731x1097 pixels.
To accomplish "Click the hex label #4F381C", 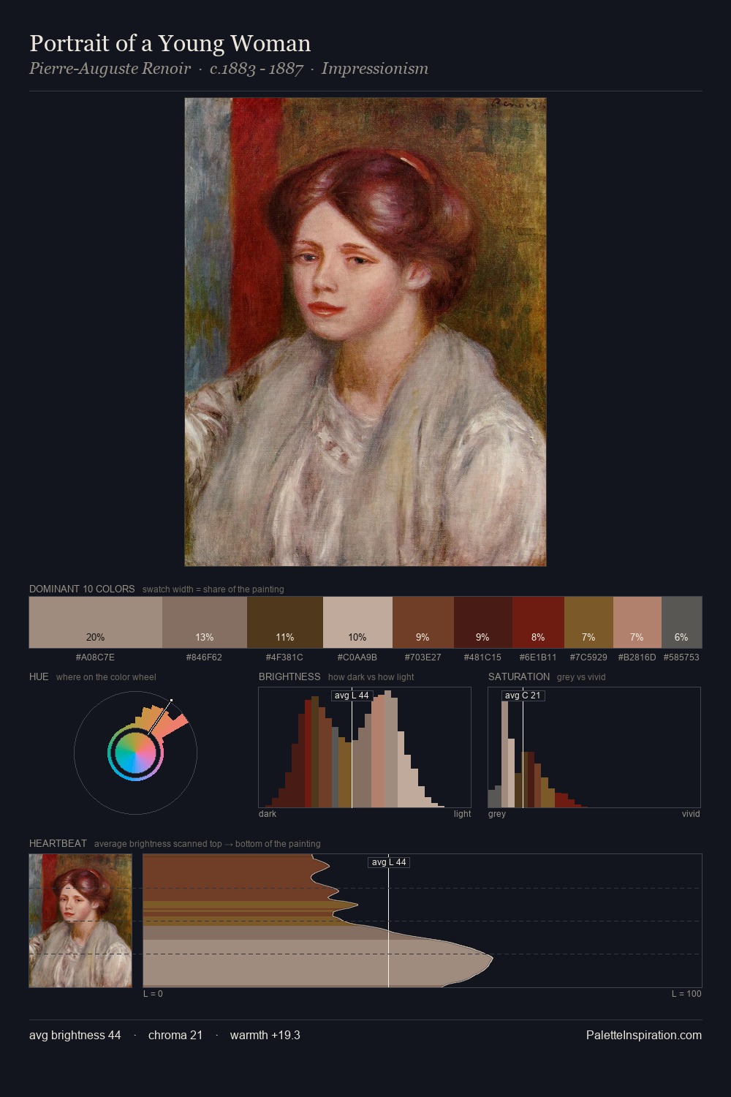I will click(284, 657).
